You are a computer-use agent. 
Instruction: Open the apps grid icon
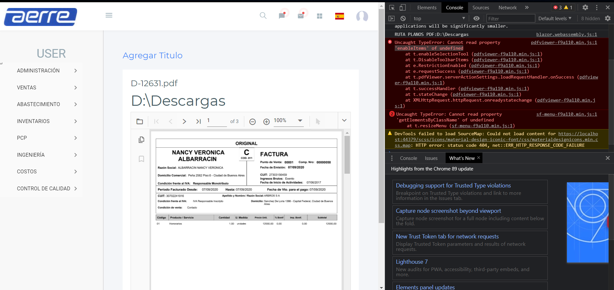[x=319, y=16]
